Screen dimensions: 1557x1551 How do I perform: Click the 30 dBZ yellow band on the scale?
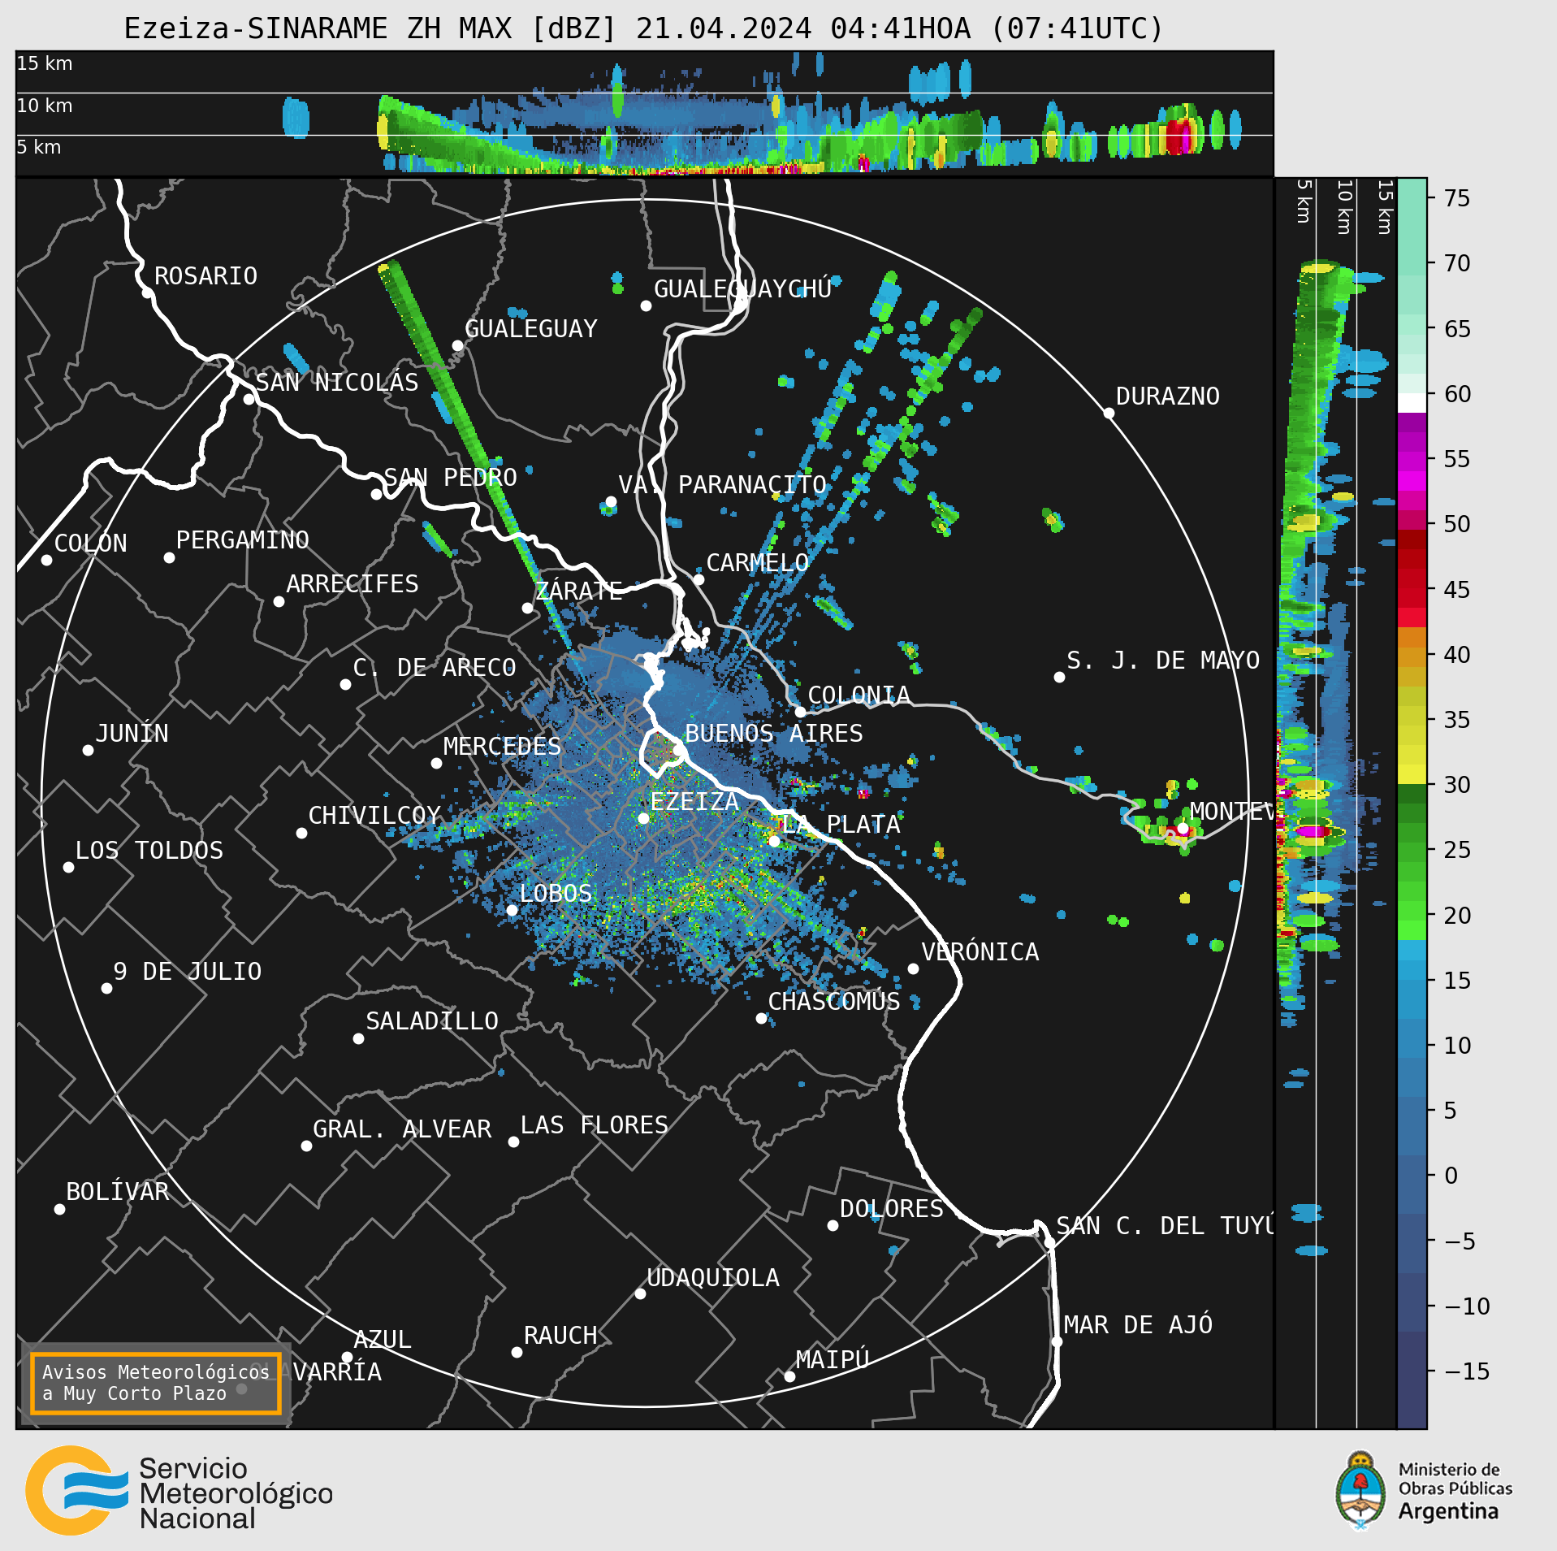[1412, 773]
